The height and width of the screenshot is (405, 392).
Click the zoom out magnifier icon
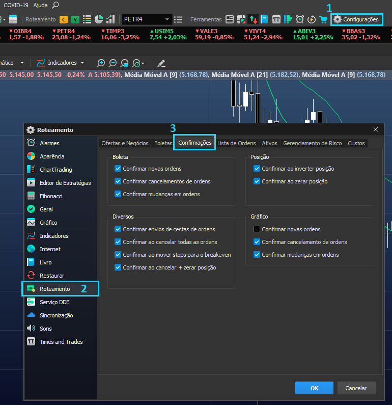(x=113, y=63)
